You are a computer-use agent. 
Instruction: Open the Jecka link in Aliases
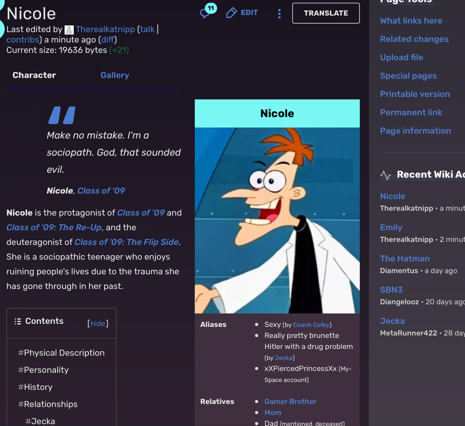click(x=283, y=358)
